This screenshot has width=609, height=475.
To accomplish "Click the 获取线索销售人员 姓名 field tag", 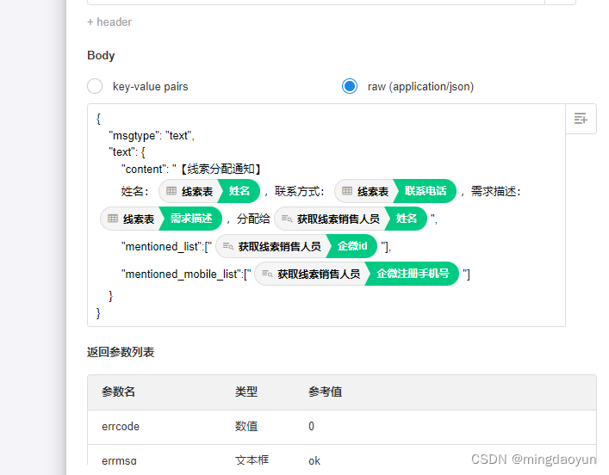I will [x=351, y=219].
